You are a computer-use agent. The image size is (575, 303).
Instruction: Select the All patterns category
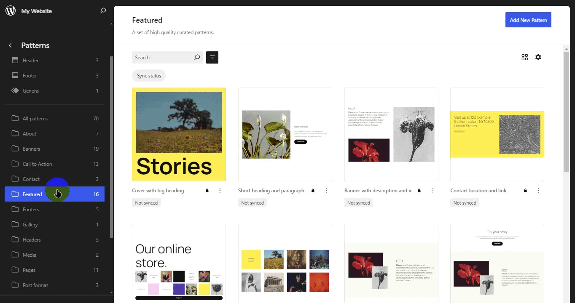click(55, 118)
